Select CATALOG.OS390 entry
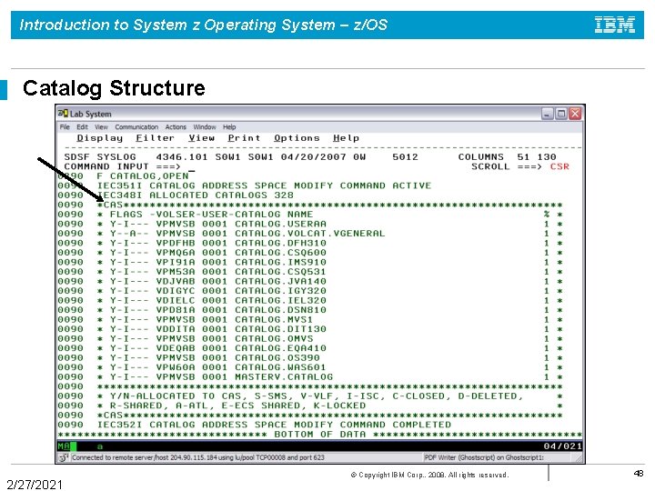The height and width of the screenshot is (491, 655). tap(277, 358)
